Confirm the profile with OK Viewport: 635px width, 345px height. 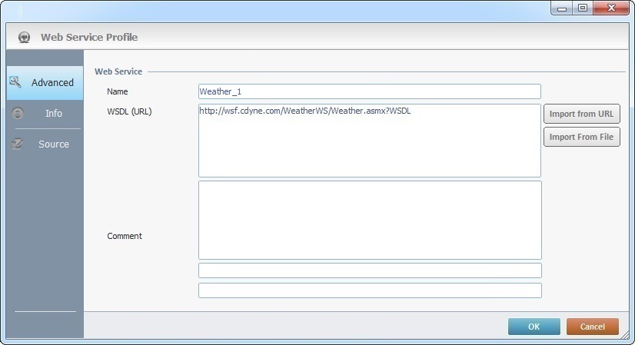[x=534, y=327]
